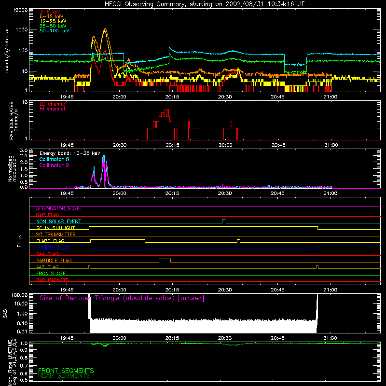Select the Collimator 9 legend entry

point(54,165)
